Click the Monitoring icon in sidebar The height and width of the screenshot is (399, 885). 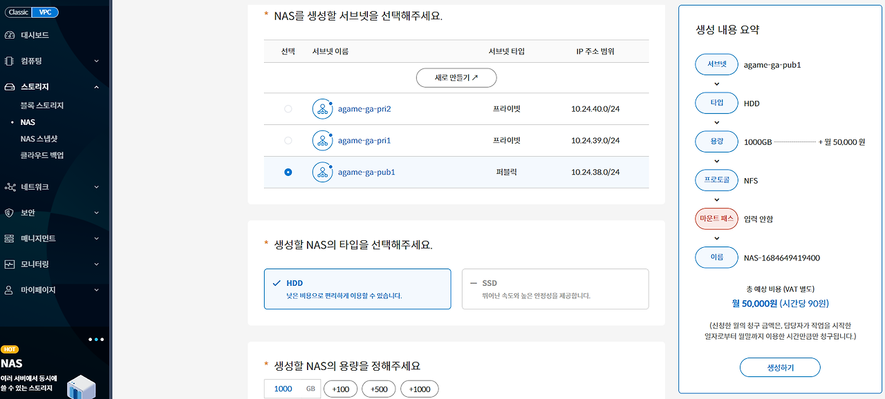(10, 264)
